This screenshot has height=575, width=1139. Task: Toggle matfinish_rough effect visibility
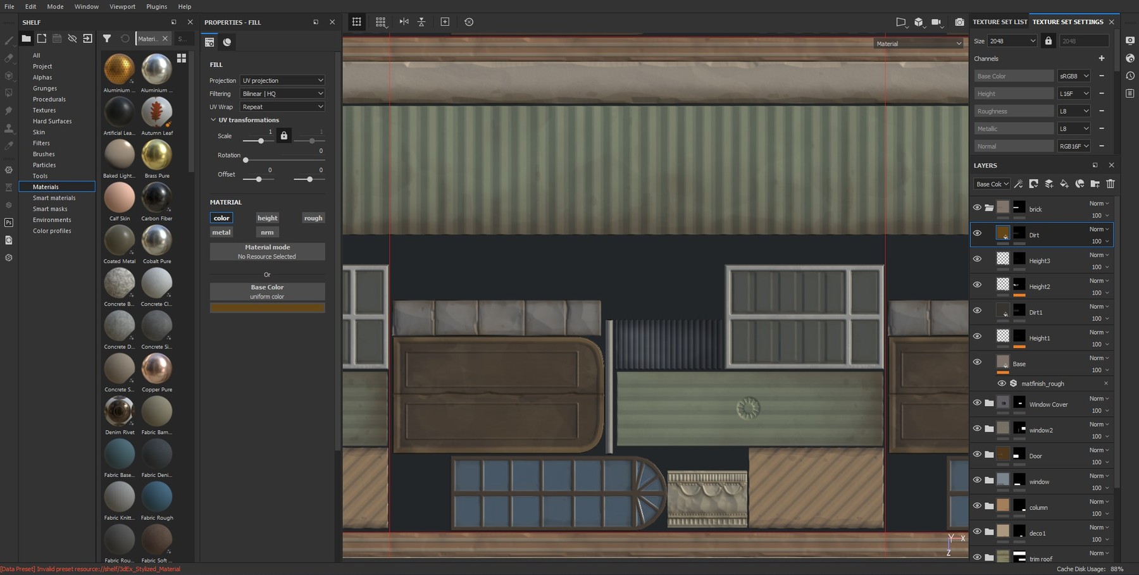coord(1002,383)
